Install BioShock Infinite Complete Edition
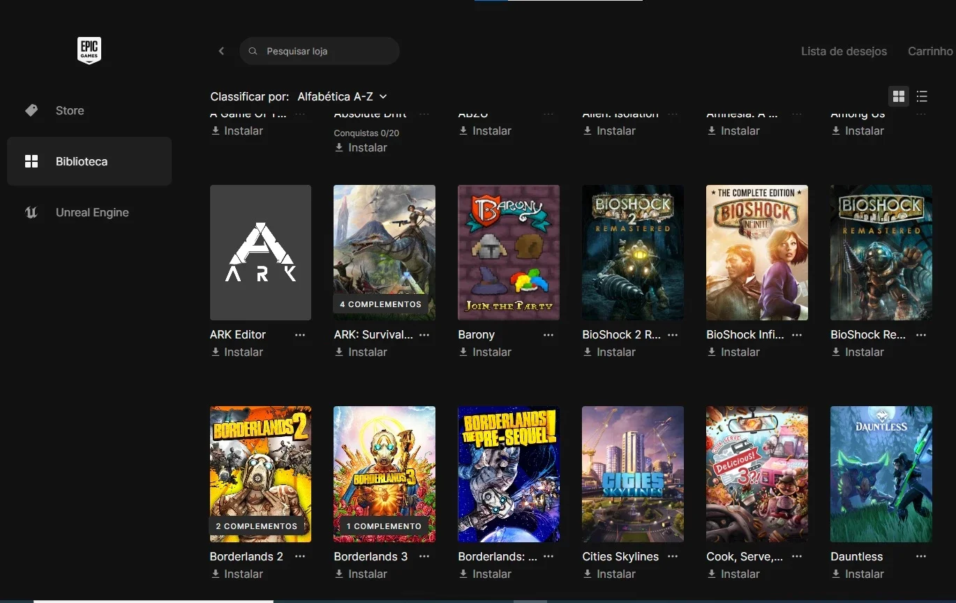The height and width of the screenshot is (603, 956). [733, 352]
